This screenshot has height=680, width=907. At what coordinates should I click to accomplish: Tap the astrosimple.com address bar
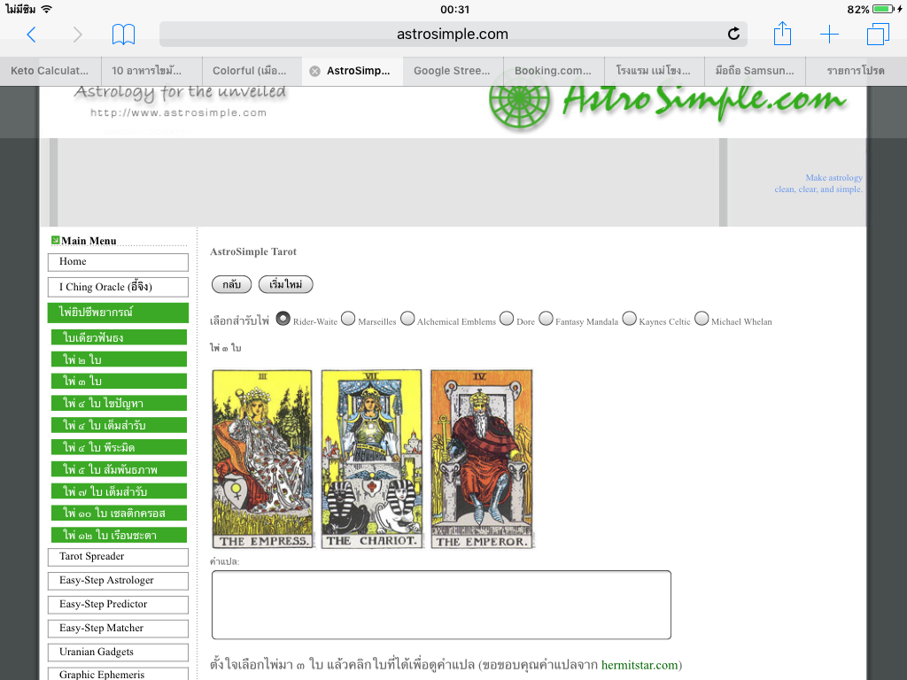[453, 35]
